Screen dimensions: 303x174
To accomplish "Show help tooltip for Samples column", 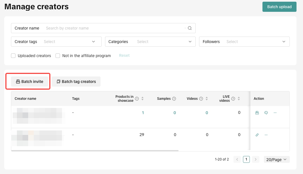I will [x=174, y=99].
